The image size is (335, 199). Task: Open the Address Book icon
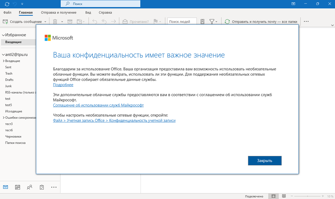click(202, 21)
